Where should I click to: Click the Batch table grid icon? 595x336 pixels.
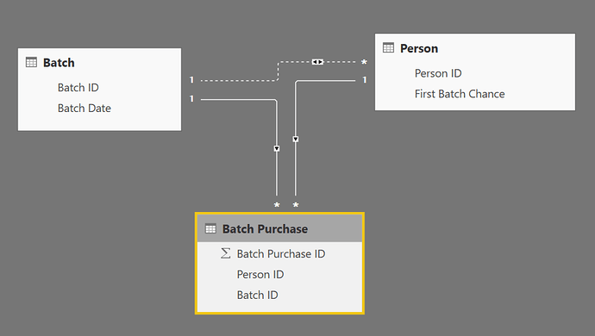point(31,62)
